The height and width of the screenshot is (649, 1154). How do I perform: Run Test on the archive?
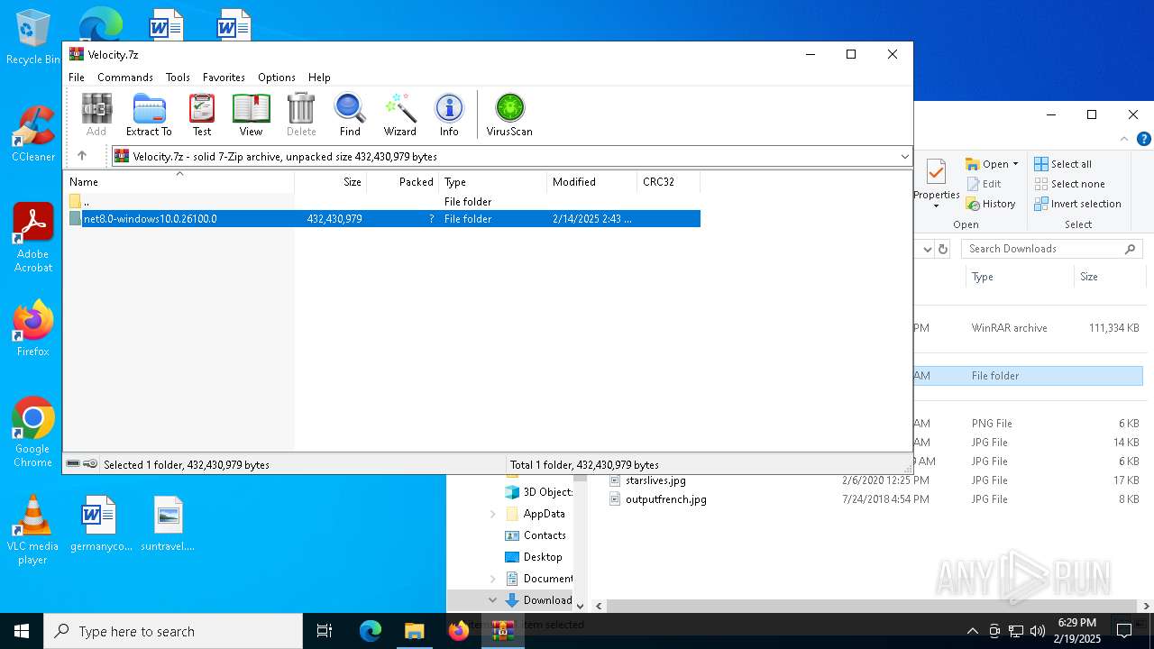(202, 114)
